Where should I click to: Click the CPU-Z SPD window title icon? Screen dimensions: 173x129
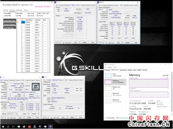[98, 2]
